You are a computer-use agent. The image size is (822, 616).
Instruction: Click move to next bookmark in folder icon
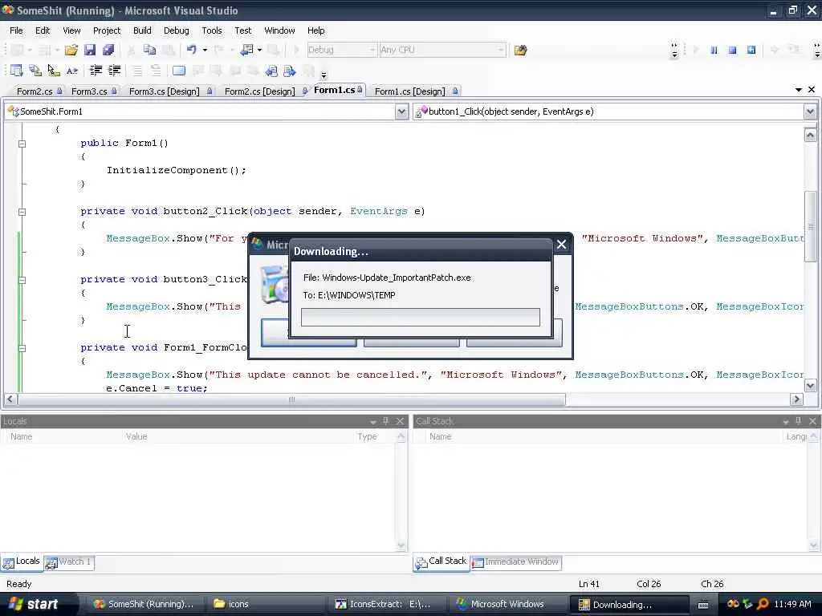pos(289,71)
